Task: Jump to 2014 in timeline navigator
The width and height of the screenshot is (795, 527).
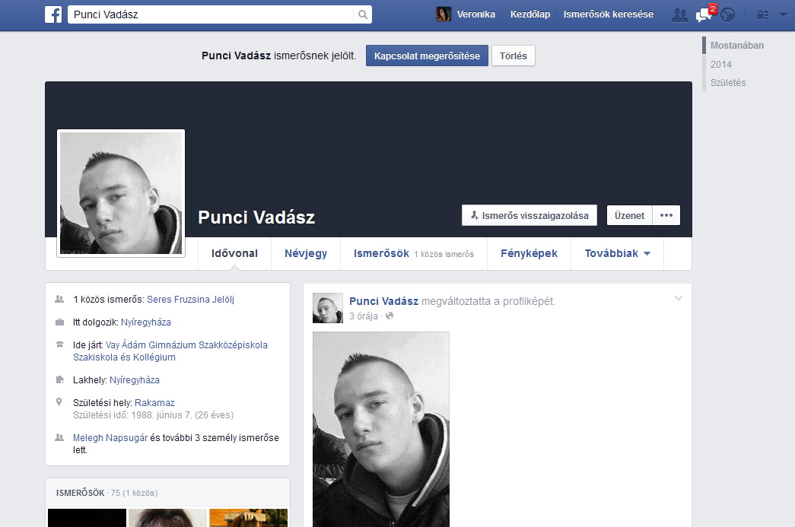Action: 721,65
